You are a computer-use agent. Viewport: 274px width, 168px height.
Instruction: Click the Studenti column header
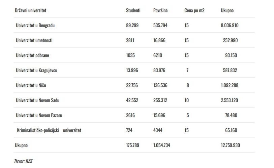tap(133, 10)
